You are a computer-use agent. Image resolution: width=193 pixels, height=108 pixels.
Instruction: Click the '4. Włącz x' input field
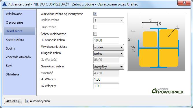click(x=106, y=79)
